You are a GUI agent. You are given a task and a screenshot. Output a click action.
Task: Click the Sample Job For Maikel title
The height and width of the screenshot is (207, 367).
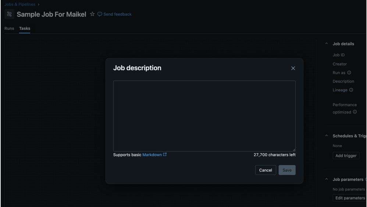coord(51,14)
